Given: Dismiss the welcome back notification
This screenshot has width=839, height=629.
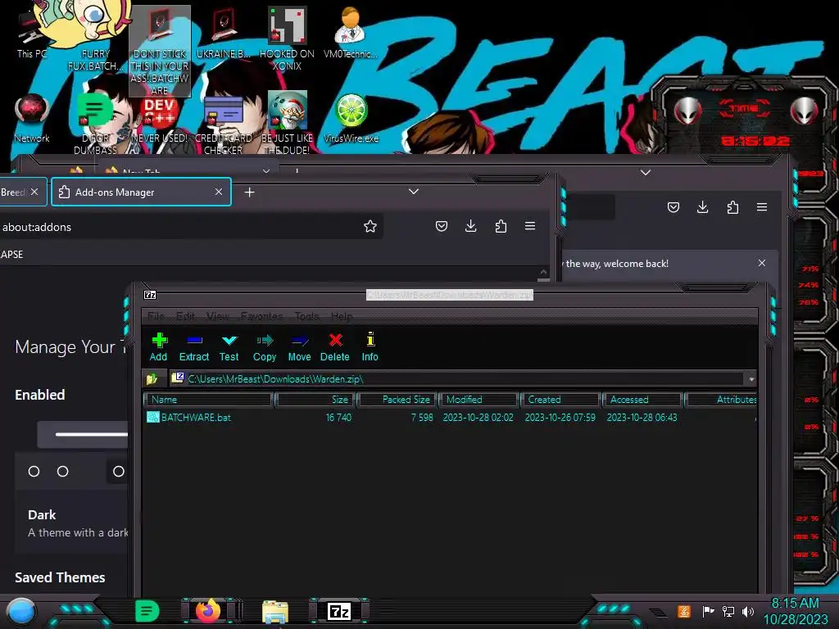Looking at the screenshot, I should 762,263.
